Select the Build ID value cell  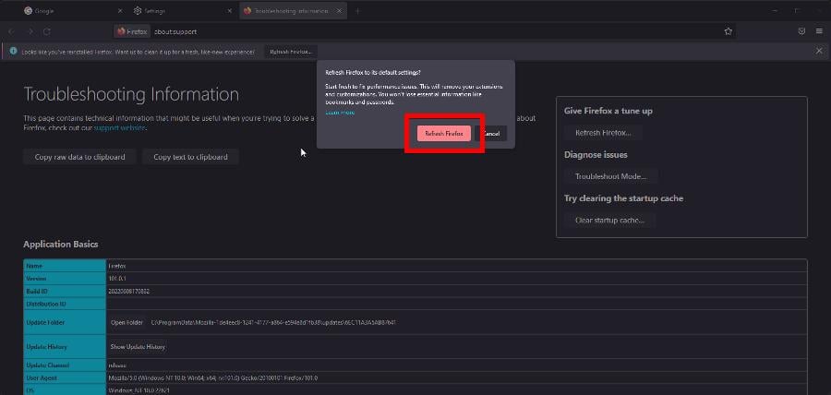click(x=456, y=292)
